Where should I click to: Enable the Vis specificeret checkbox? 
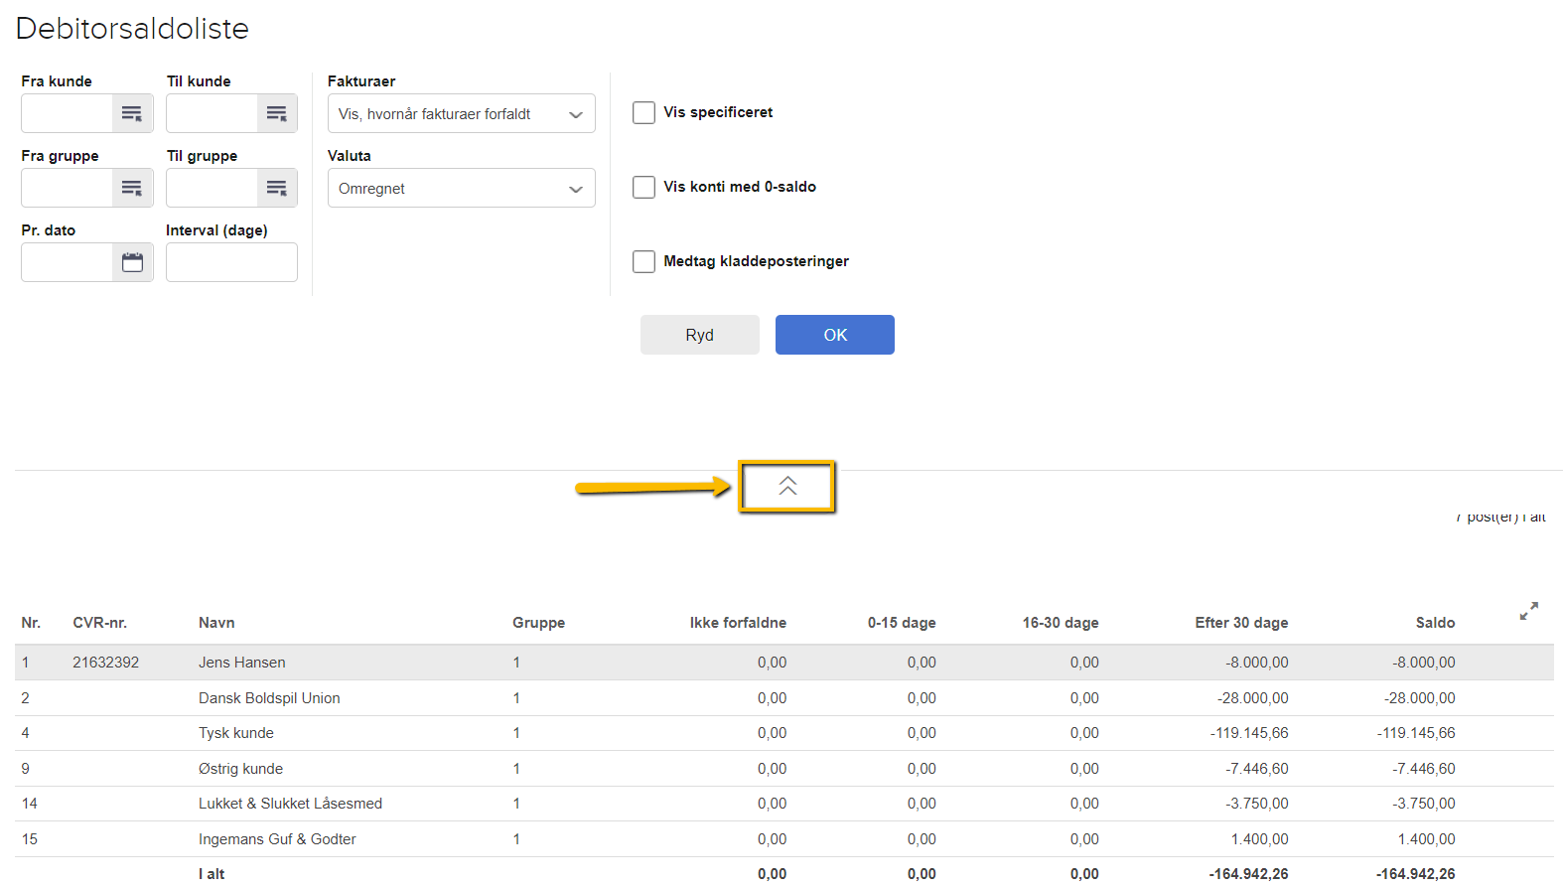click(x=644, y=112)
